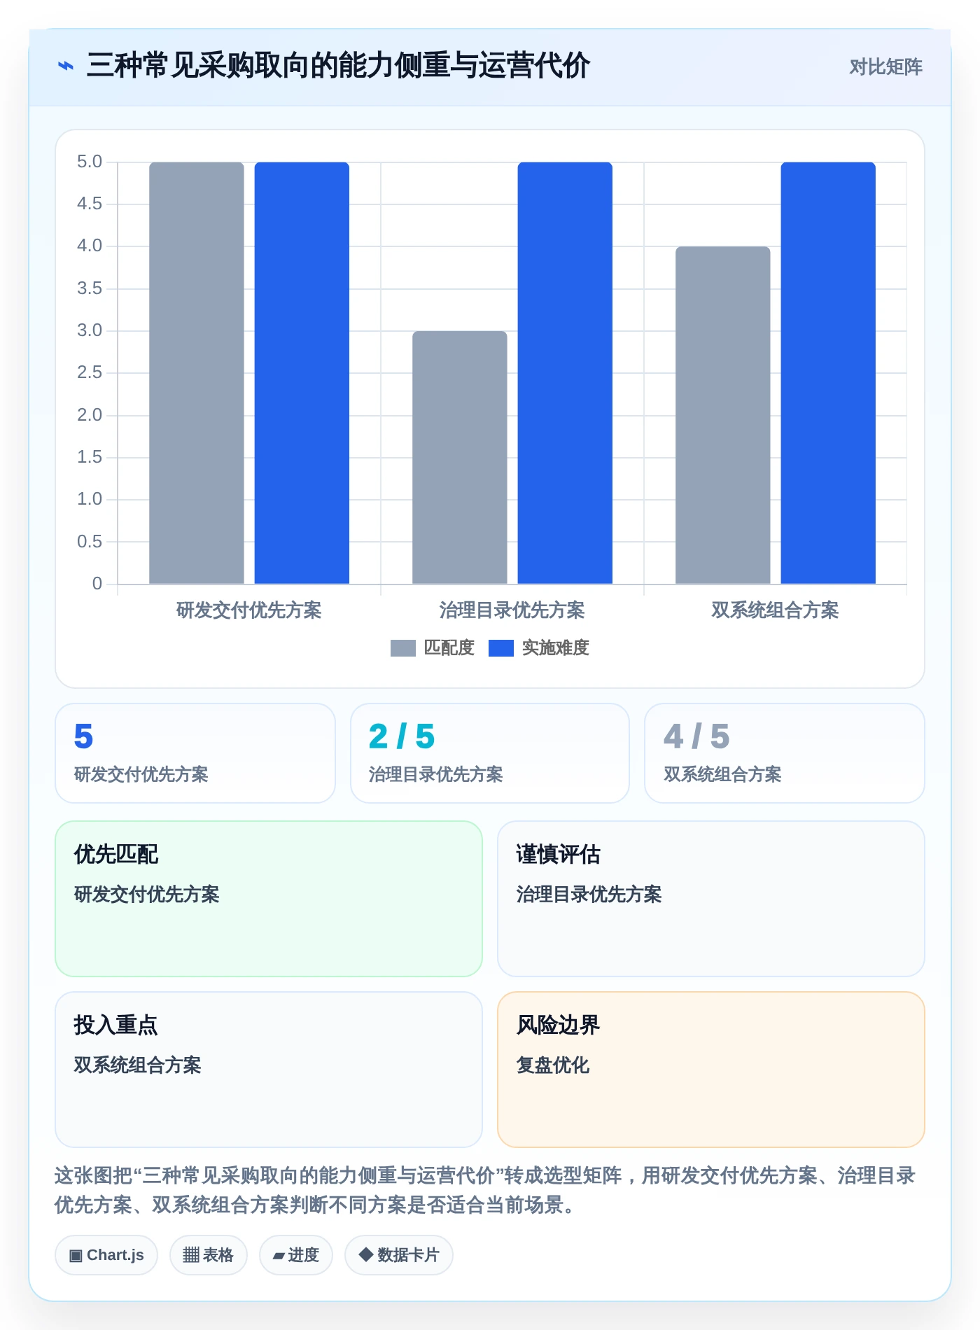The width and height of the screenshot is (980, 1330).
Task: Click the 研发交付优先方案 x-axis label
Action: tap(248, 610)
